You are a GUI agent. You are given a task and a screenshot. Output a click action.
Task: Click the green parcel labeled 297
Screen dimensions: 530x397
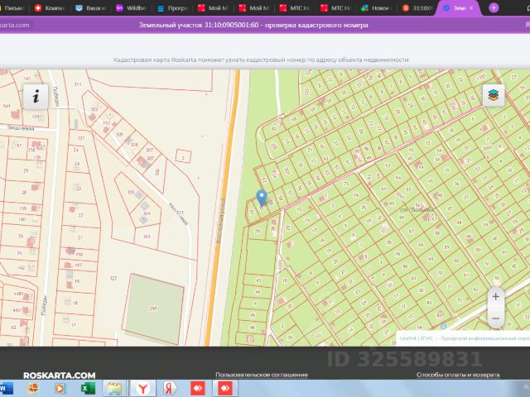tap(153, 309)
